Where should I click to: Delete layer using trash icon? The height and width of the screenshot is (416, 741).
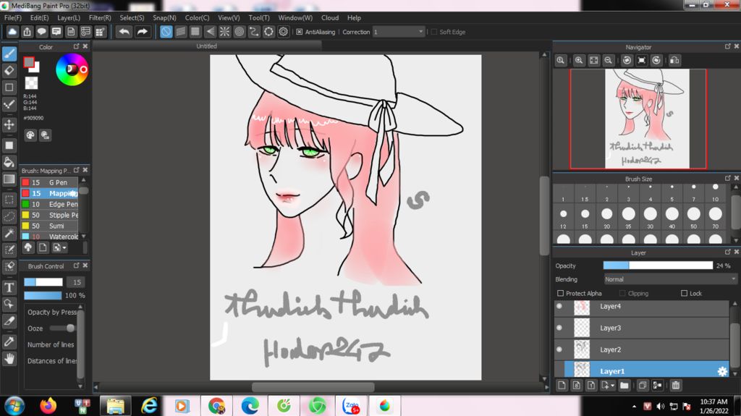pos(676,386)
